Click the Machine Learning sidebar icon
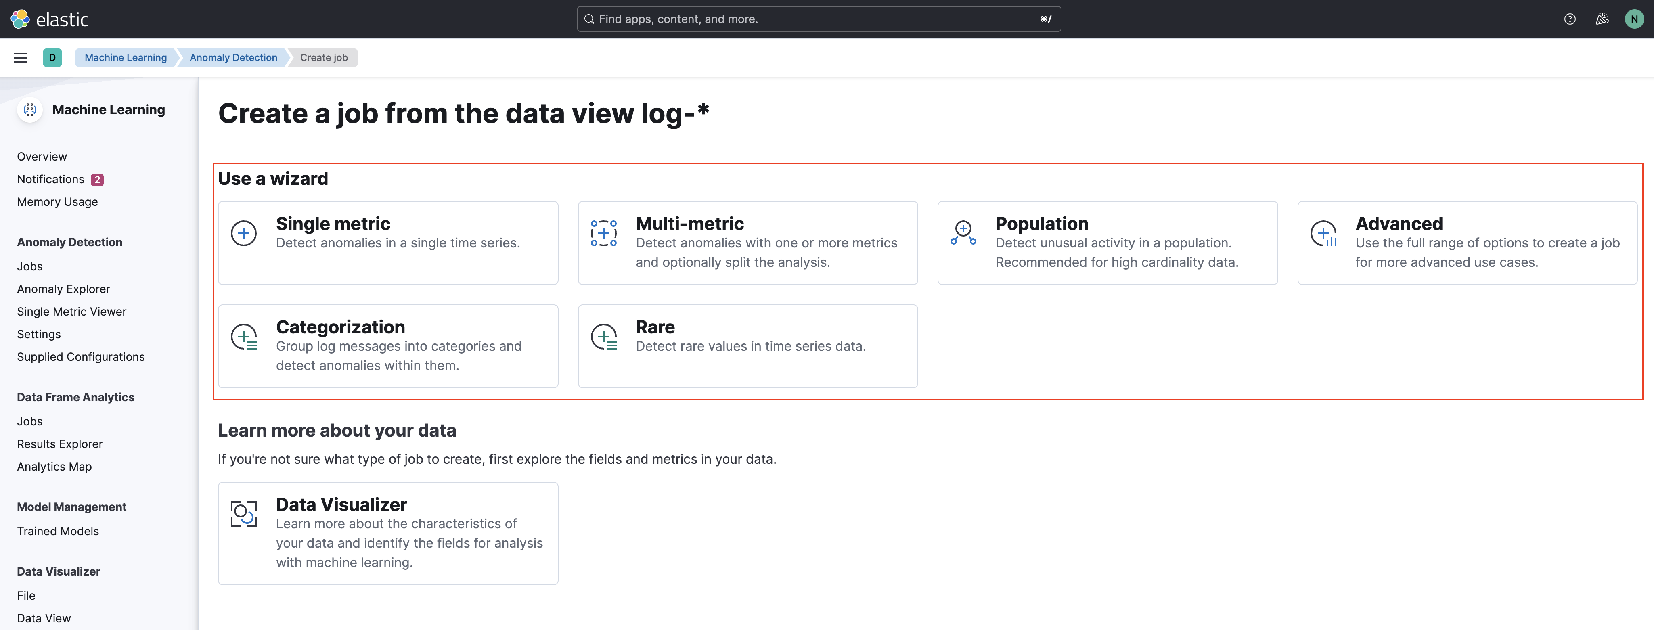This screenshot has width=1654, height=630. coord(29,109)
